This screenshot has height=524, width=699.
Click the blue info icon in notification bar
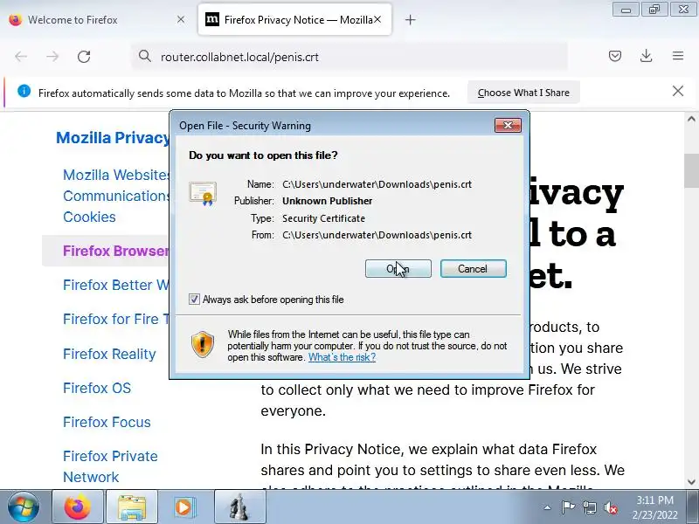click(x=24, y=92)
